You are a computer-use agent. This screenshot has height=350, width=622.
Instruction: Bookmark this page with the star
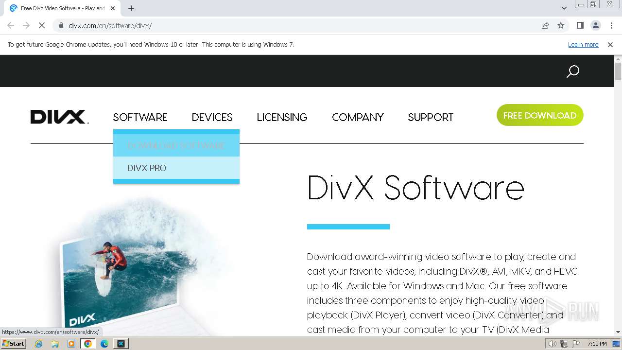561,25
